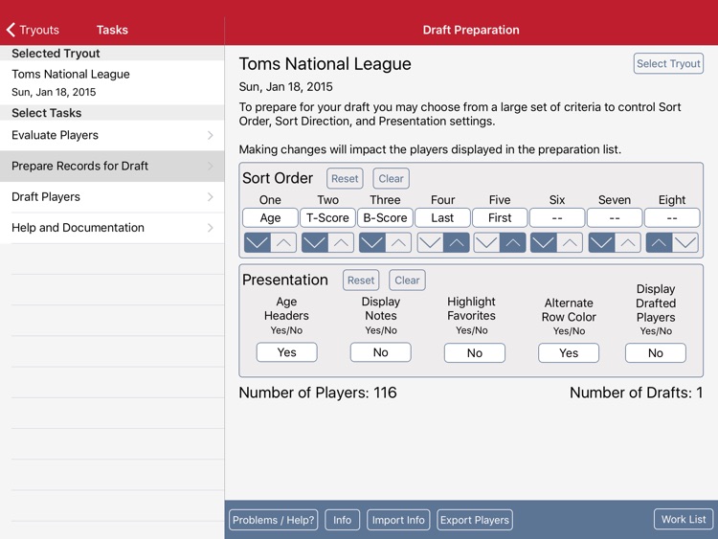Reset the Presentation settings
The image size is (718, 539).
[361, 281]
